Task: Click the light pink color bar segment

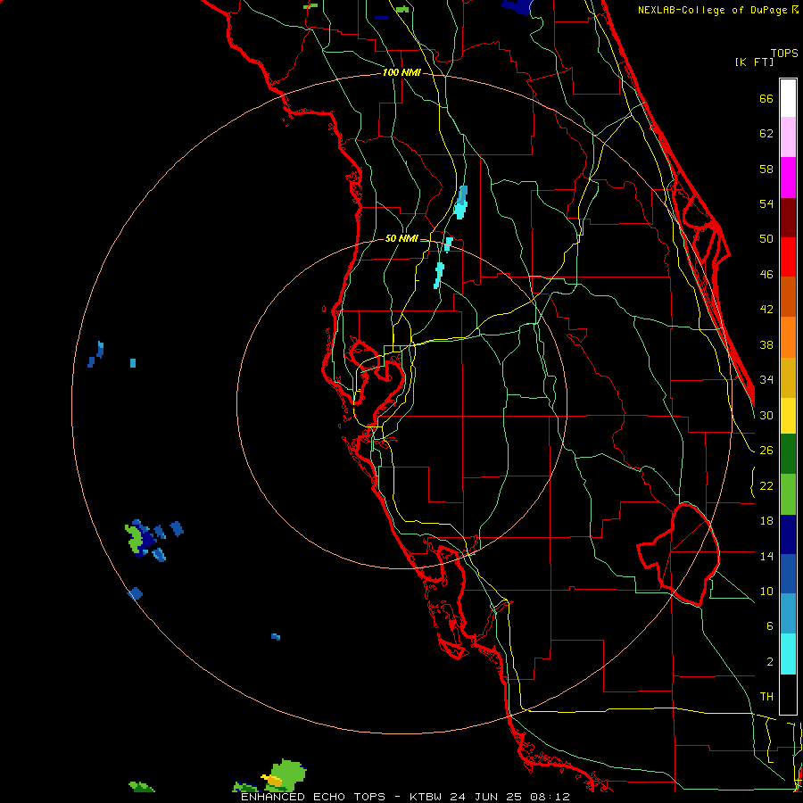Action: coord(788,137)
